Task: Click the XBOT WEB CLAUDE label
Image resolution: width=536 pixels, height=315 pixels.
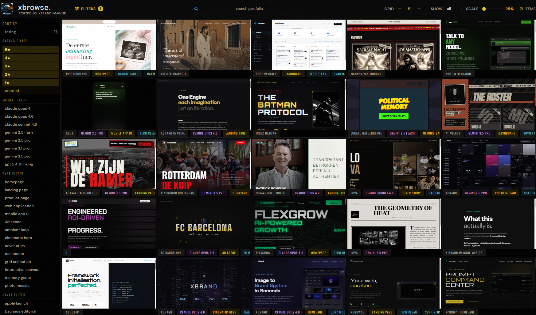Action: tap(458, 74)
